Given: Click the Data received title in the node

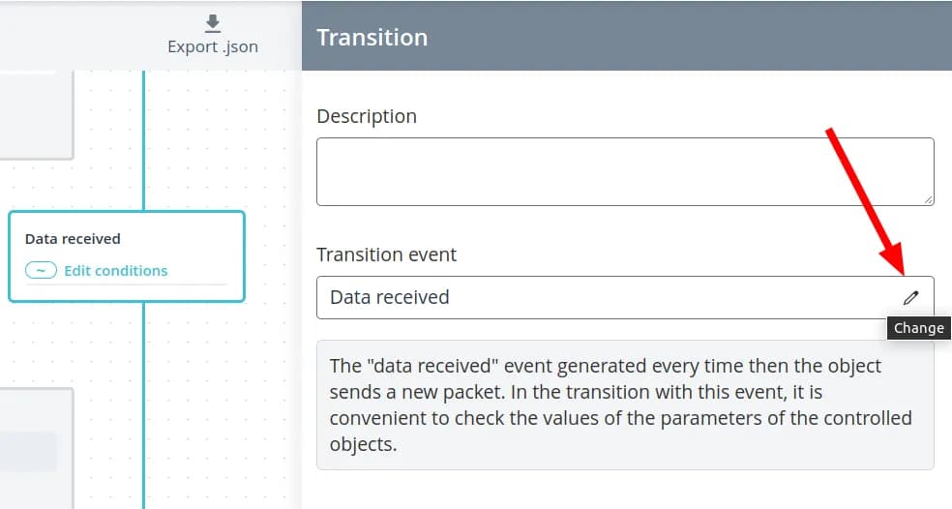Looking at the screenshot, I should (73, 239).
